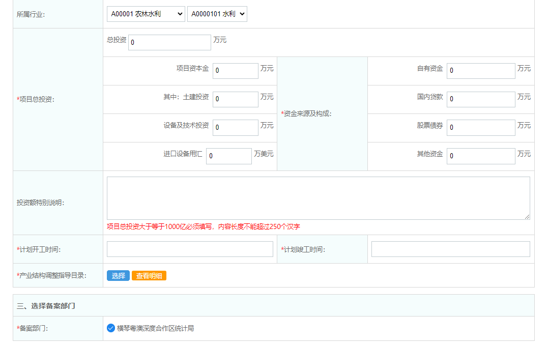548x344 pixels.
Task: Select the 自有资金 input box
Action: (480, 71)
